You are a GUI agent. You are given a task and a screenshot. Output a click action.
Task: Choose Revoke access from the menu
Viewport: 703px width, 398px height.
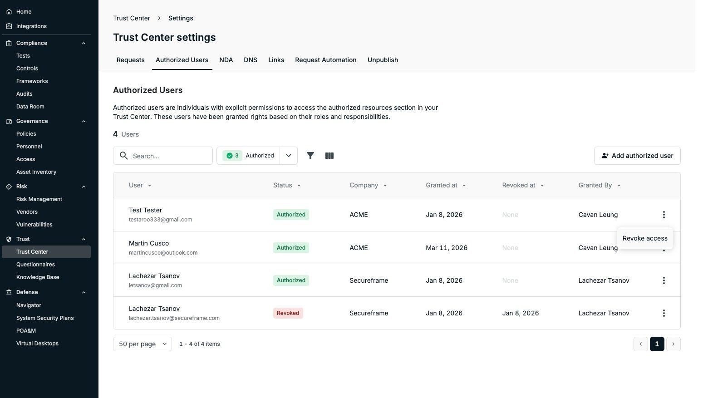(645, 238)
